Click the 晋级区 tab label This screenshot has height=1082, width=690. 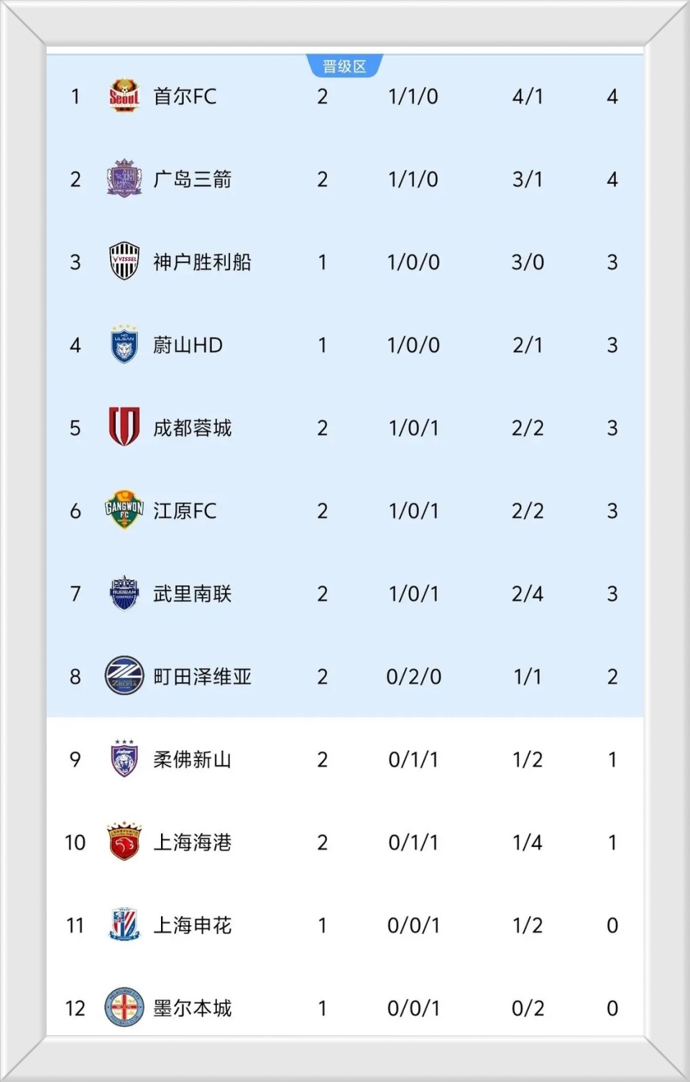tap(344, 67)
